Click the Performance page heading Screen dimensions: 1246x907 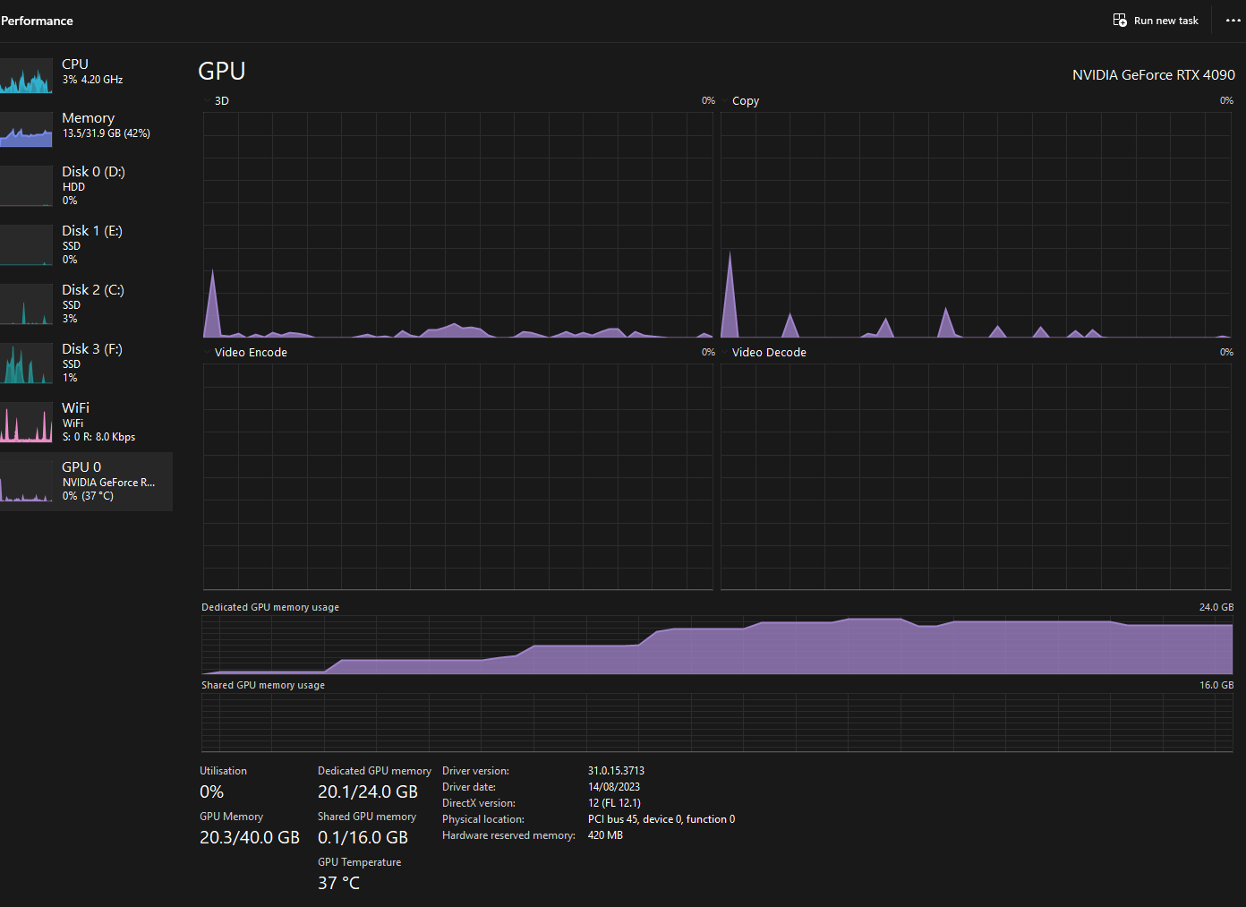click(x=37, y=20)
